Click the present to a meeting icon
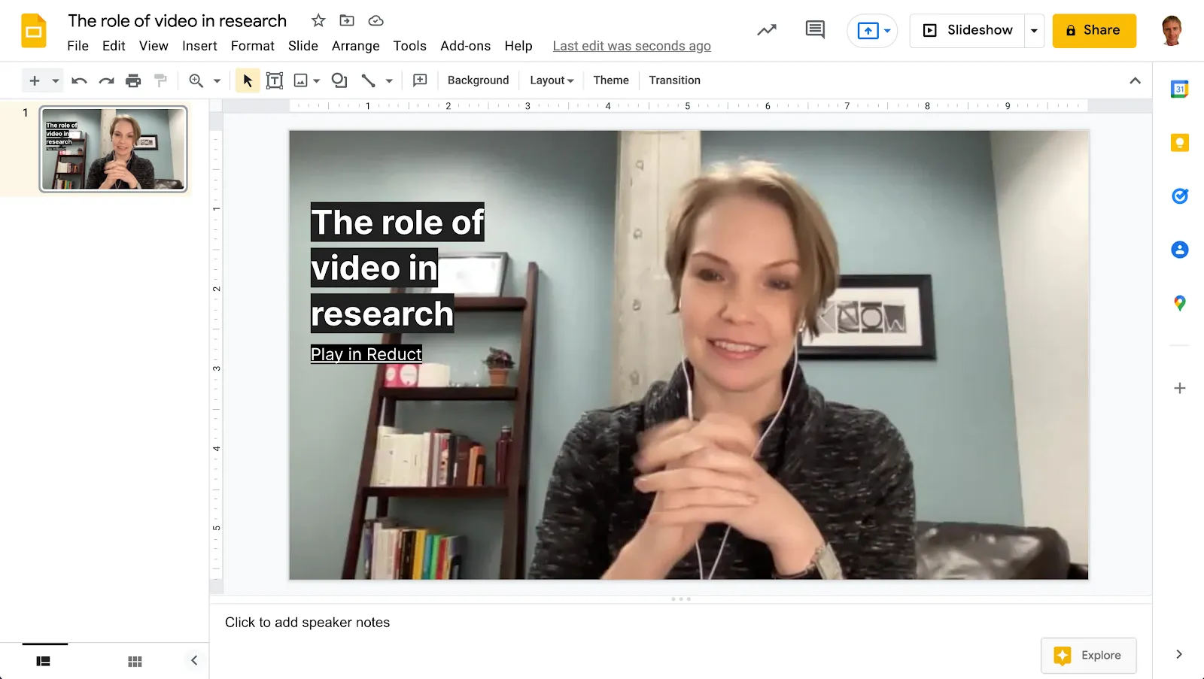 (868, 31)
